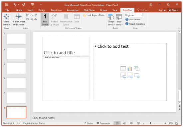Align shapes bottom icon

[x=36, y=19]
